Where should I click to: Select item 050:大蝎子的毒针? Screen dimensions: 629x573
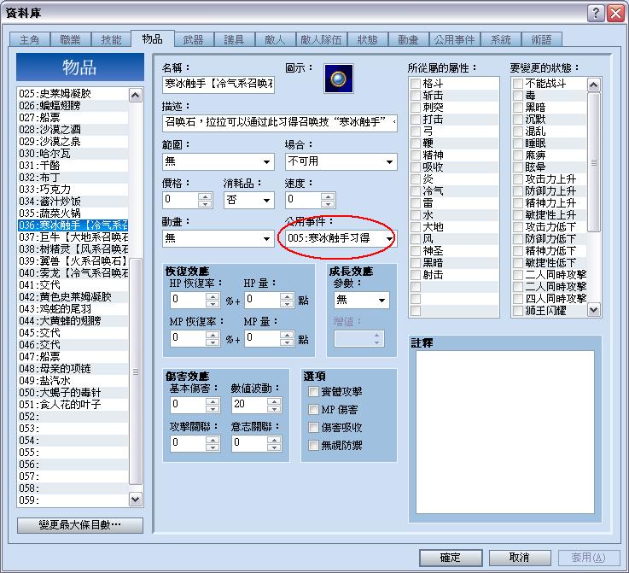[x=73, y=393]
